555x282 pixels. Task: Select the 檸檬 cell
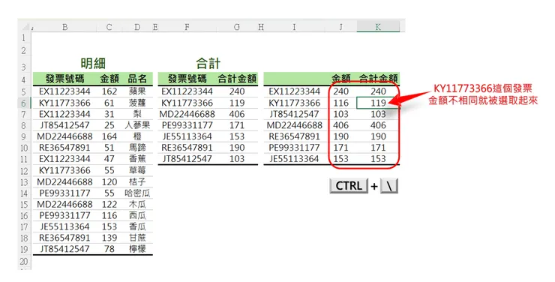point(137,249)
